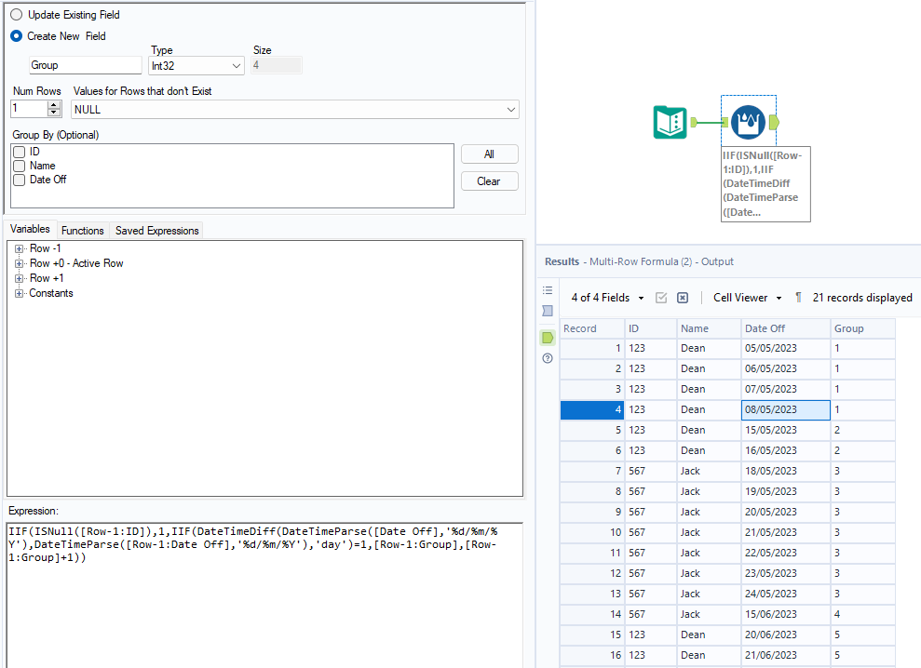This screenshot has height=668, width=921.
Task: Click the Input Data tool output anchor
Action: tap(694, 122)
